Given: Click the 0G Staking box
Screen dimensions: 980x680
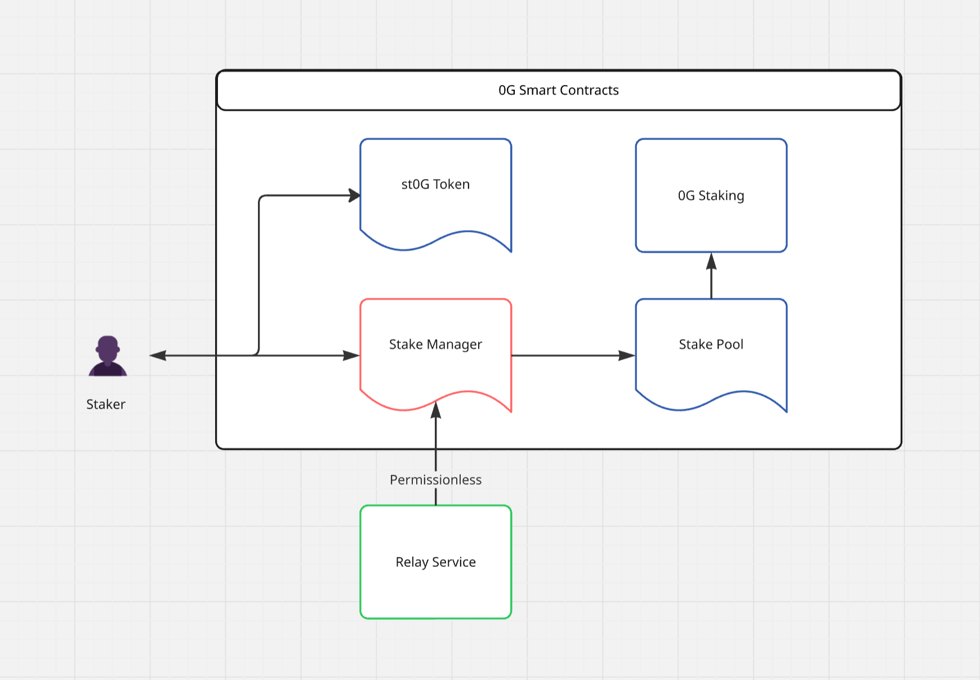Looking at the screenshot, I should pyautogui.click(x=711, y=195).
